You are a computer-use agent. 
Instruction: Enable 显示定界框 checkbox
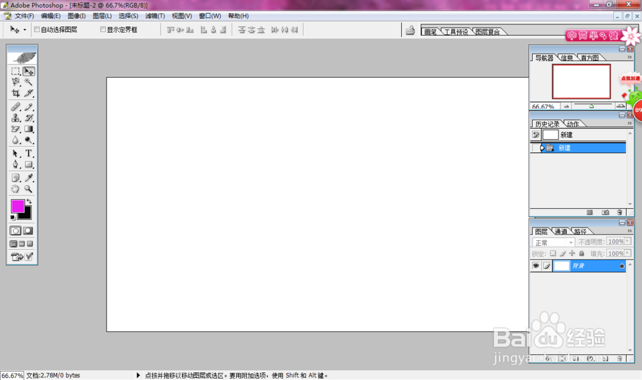[103, 29]
